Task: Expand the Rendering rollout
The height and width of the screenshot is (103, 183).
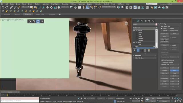Action: (x=145, y=56)
